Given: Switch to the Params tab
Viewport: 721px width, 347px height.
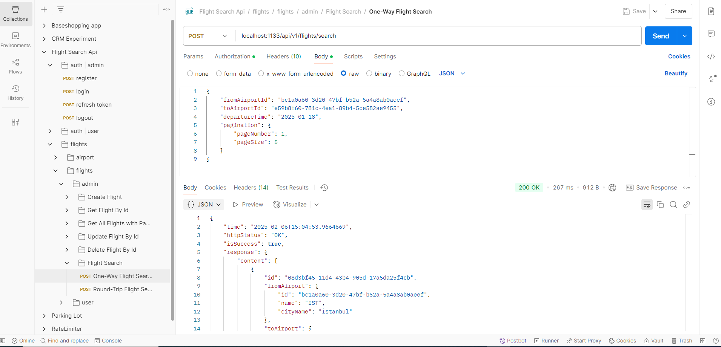Looking at the screenshot, I should tap(193, 57).
